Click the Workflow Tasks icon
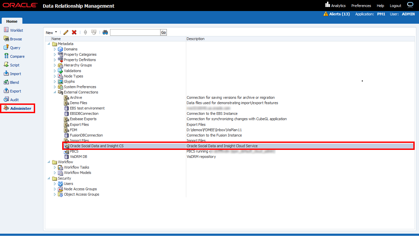The width and height of the screenshot is (419, 236). click(x=61, y=167)
